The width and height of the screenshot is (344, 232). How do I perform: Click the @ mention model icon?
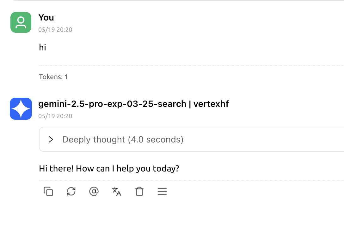[x=94, y=191]
